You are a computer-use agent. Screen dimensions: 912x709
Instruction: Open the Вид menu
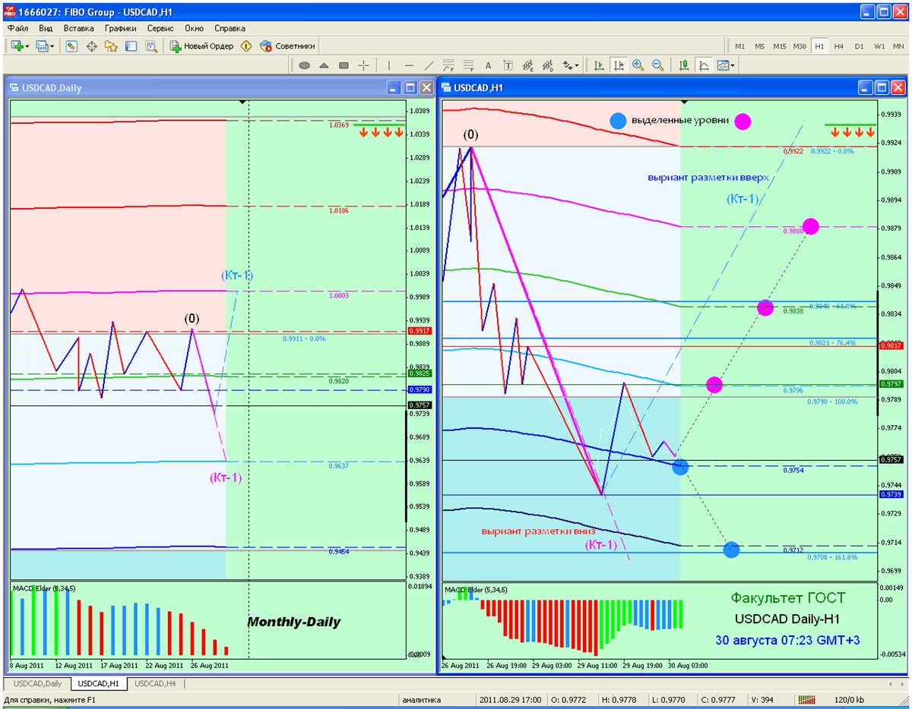46,28
